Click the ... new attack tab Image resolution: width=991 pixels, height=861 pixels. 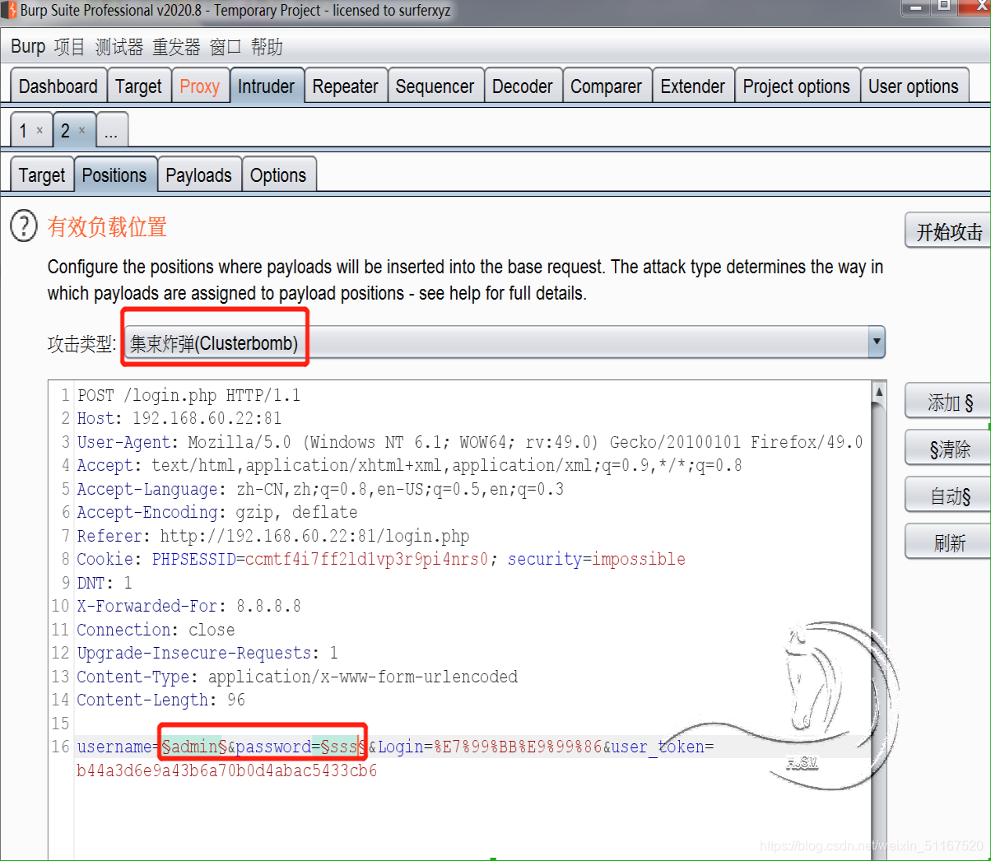[112, 130]
